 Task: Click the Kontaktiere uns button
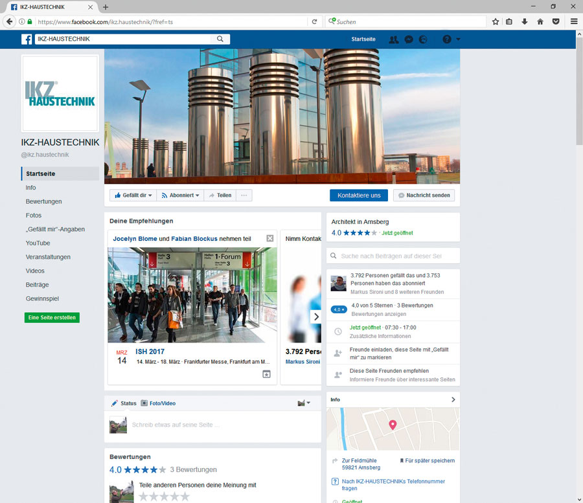click(359, 196)
